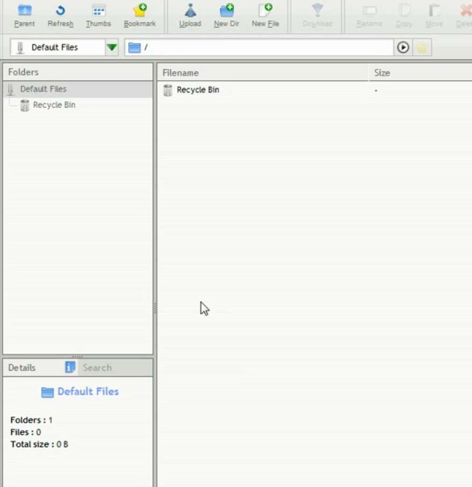Screen dimensions: 472x487
Task: Click the go arrow button beside path
Action: (403, 47)
